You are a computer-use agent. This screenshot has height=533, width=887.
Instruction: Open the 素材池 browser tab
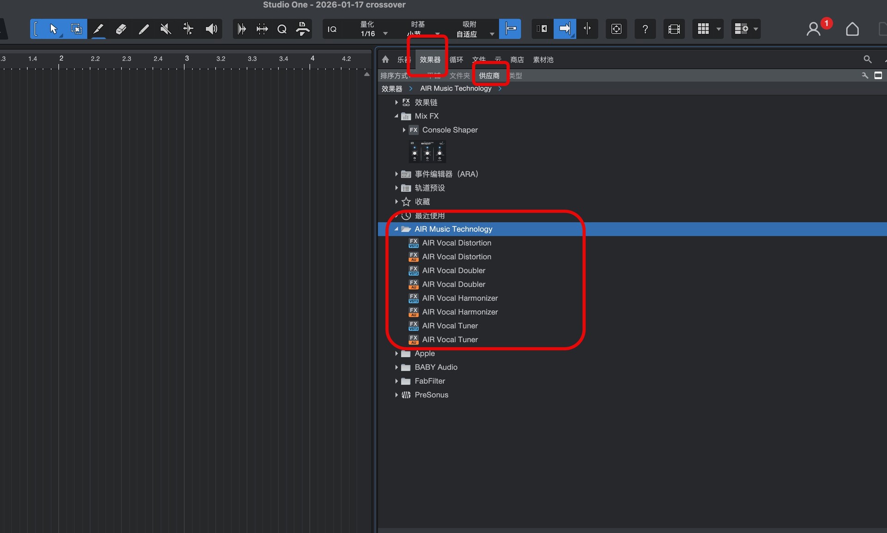click(x=543, y=60)
